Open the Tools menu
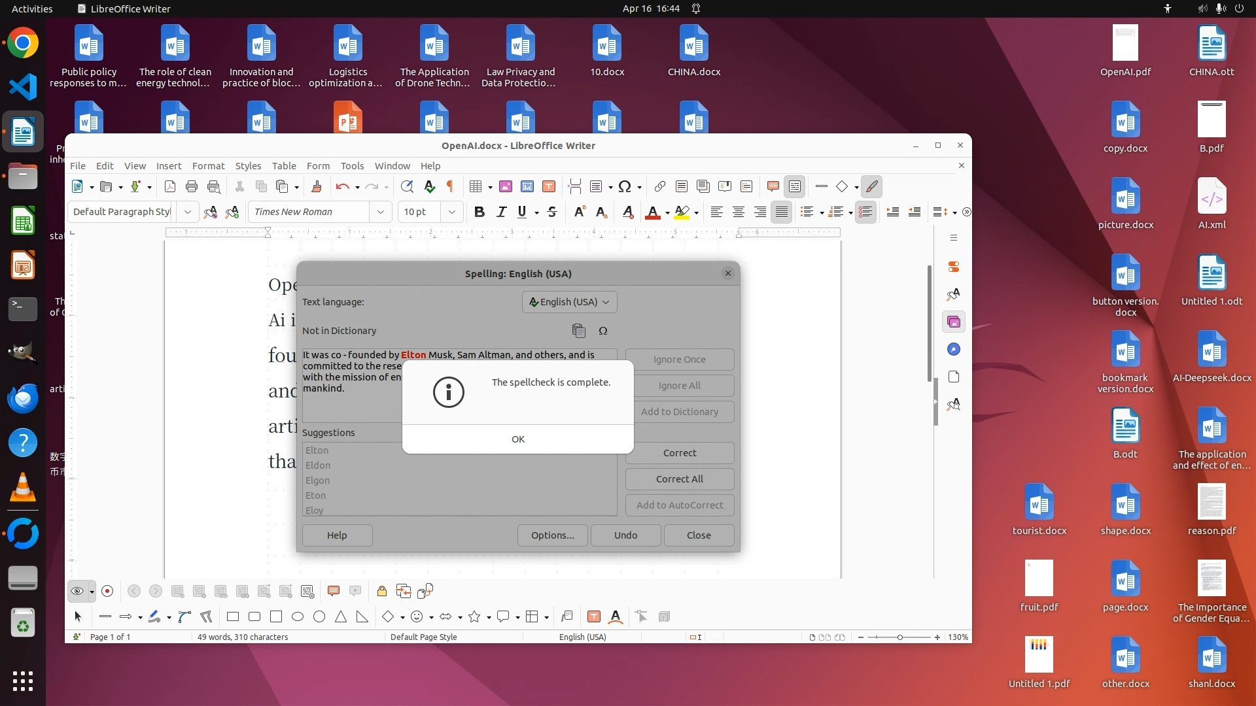Viewport: 1256px width, 706px height. [351, 166]
